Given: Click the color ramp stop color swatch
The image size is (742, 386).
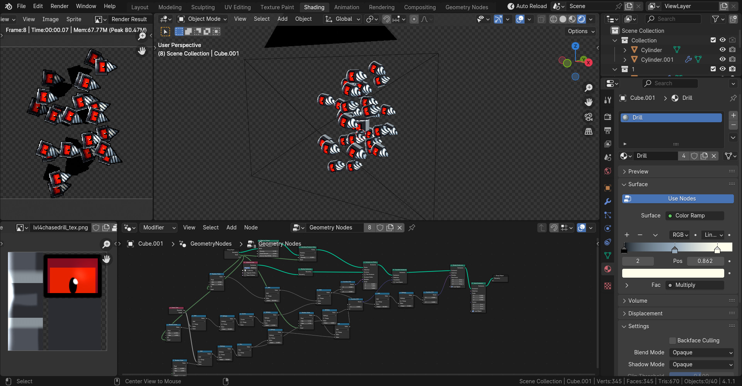Looking at the screenshot, I should pyautogui.click(x=673, y=273).
